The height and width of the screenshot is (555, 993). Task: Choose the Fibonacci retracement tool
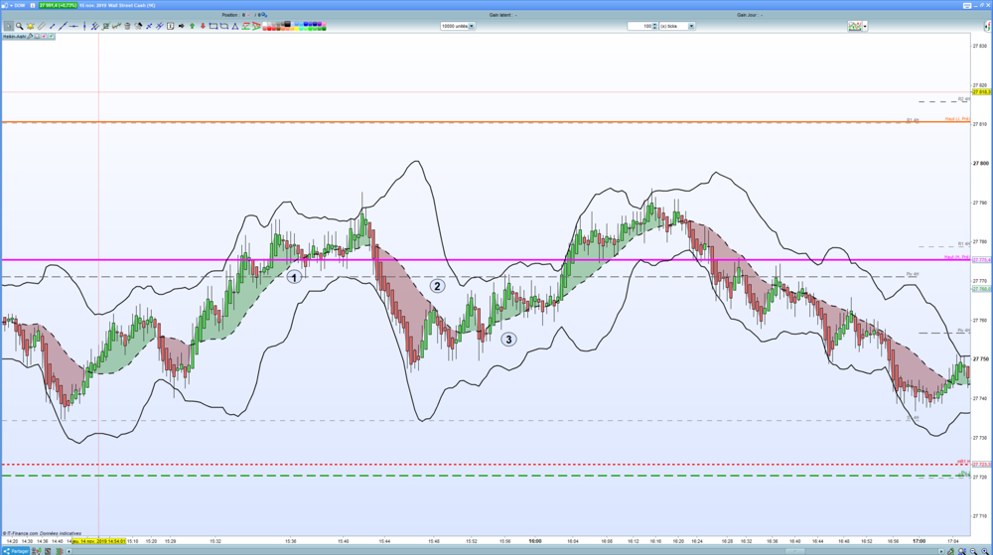tap(245, 26)
